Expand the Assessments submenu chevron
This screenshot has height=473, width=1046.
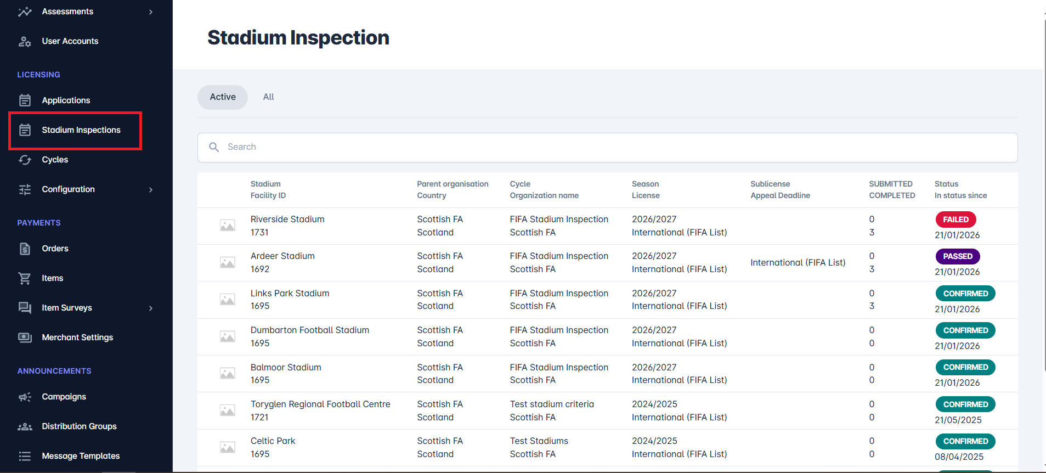151,12
